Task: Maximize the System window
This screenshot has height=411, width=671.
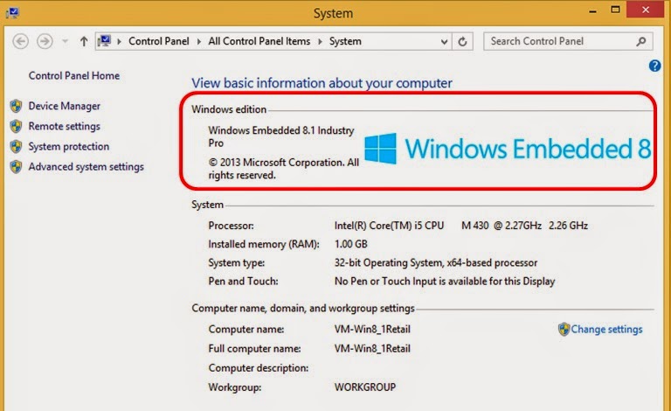Action: (x=615, y=10)
